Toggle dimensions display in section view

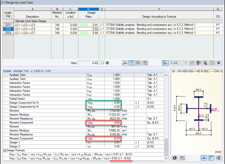point(204,158)
